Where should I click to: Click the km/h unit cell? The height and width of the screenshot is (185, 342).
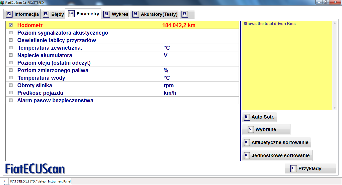[x=200, y=93]
